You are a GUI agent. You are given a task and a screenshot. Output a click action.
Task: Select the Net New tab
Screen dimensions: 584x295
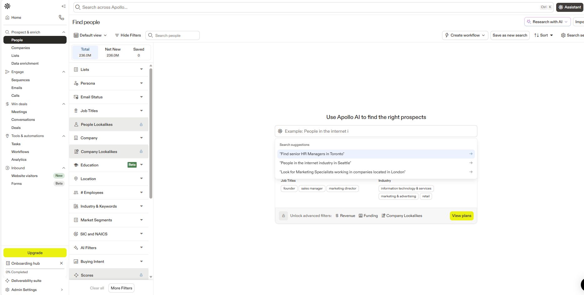point(113,52)
